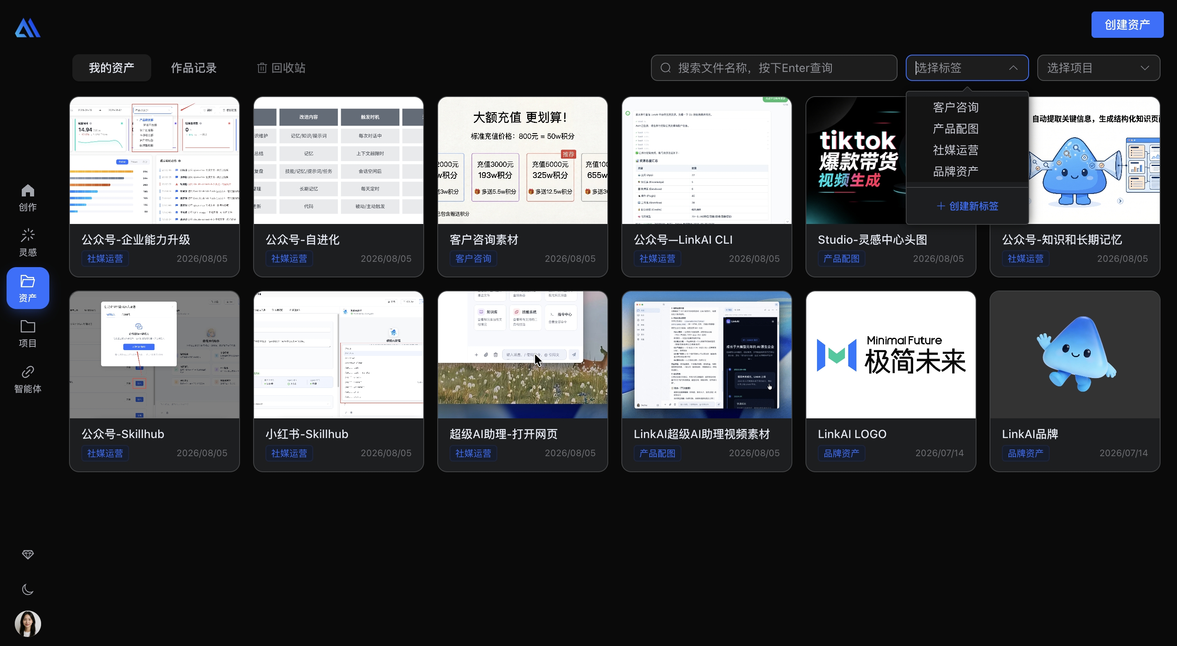Click the title 客户咨询素材
This screenshot has height=646, width=1177.
tap(484, 240)
